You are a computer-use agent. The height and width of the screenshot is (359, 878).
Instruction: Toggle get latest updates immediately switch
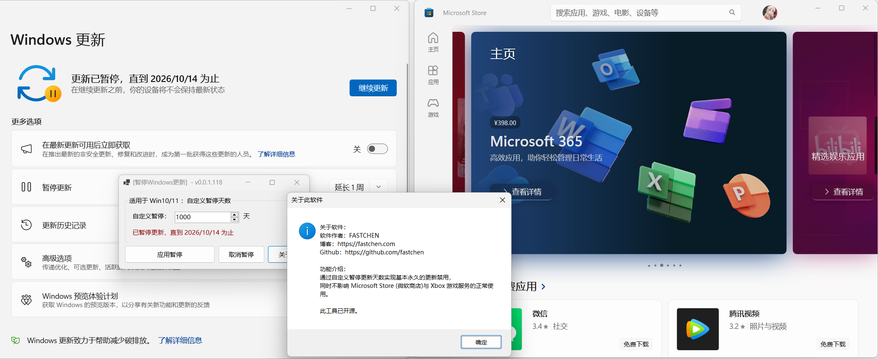(x=377, y=149)
